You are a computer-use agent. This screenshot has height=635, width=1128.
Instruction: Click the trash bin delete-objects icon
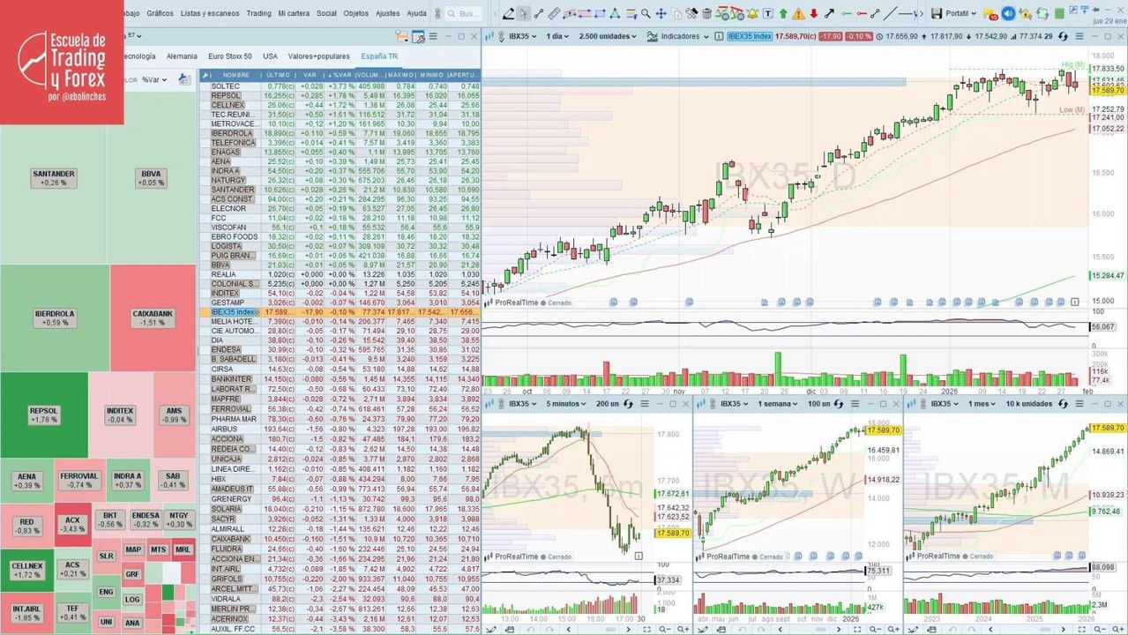tap(707, 13)
